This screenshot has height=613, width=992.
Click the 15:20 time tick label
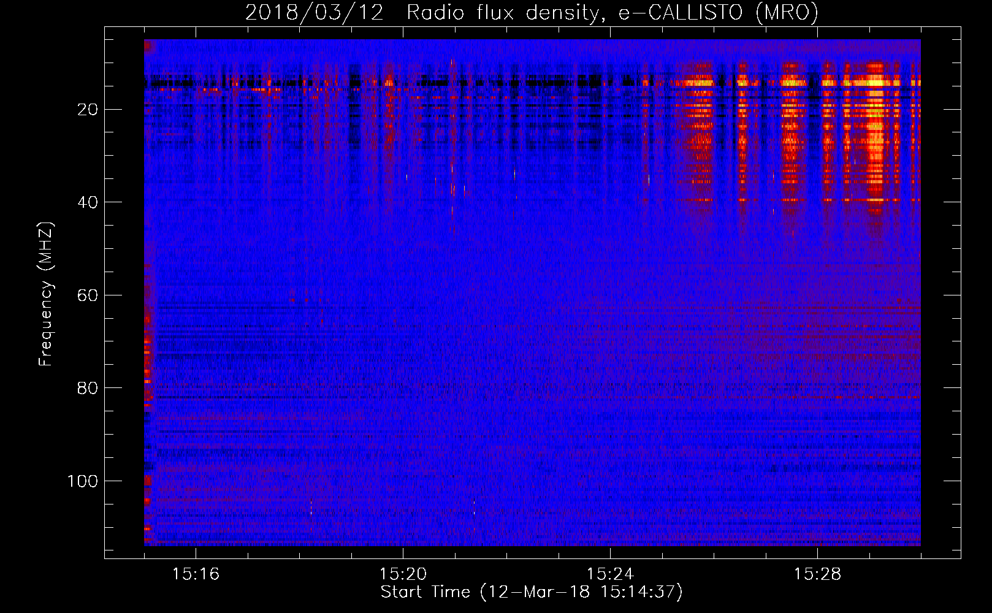pyautogui.click(x=403, y=574)
